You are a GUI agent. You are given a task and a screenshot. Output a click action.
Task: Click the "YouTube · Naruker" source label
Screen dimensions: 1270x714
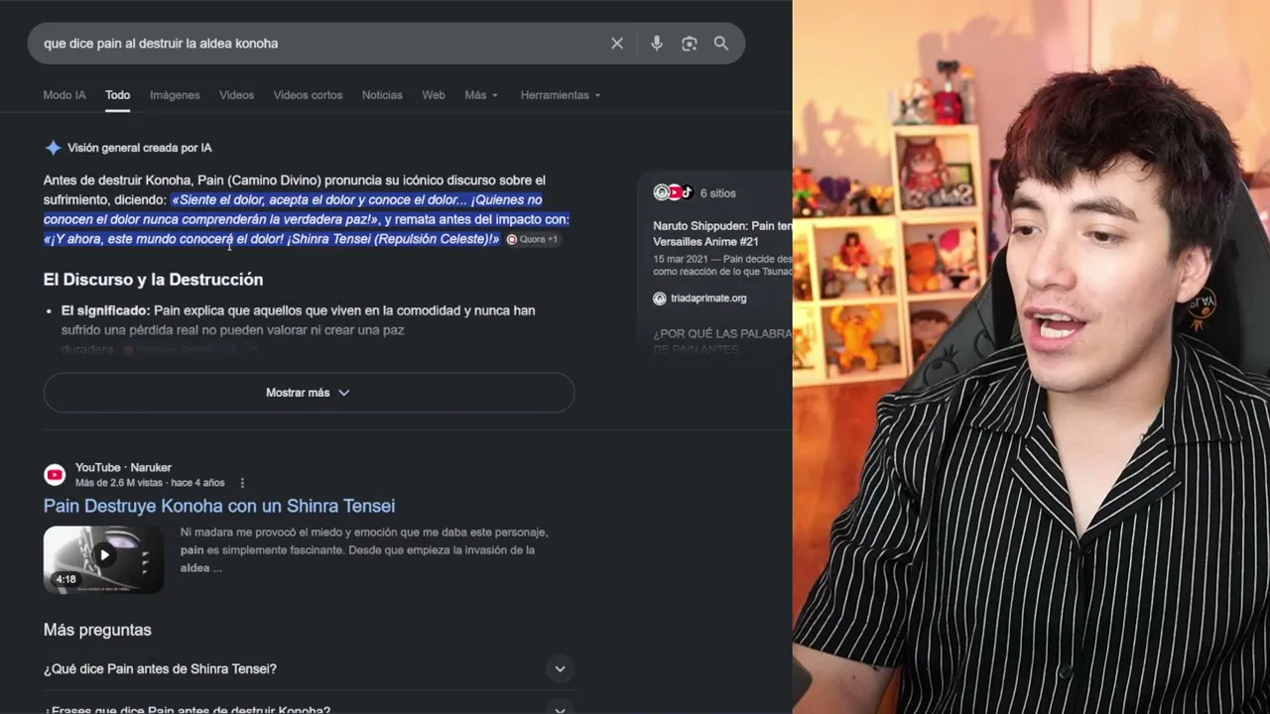[123, 467]
